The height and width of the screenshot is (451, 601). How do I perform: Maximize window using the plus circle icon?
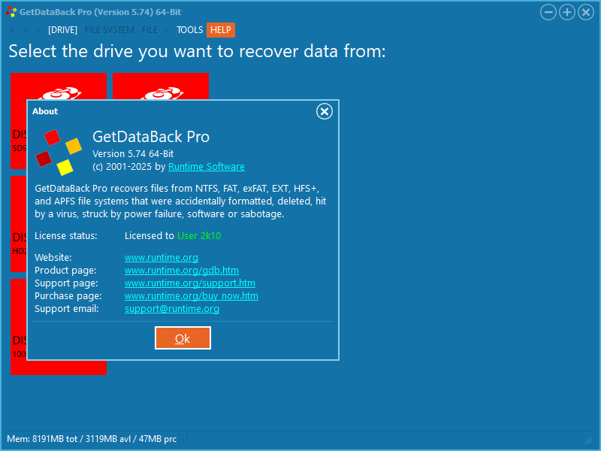pyautogui.click(x=567, y=12)
